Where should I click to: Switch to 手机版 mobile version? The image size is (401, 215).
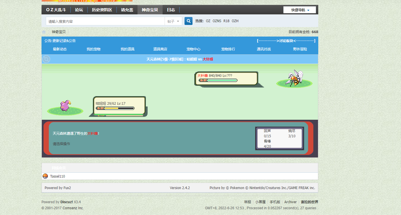click(x=275, y=202)
